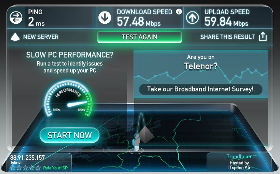Click the share upload arrow icon
This screenshot has height=174, width=280.
pos(263,36)
